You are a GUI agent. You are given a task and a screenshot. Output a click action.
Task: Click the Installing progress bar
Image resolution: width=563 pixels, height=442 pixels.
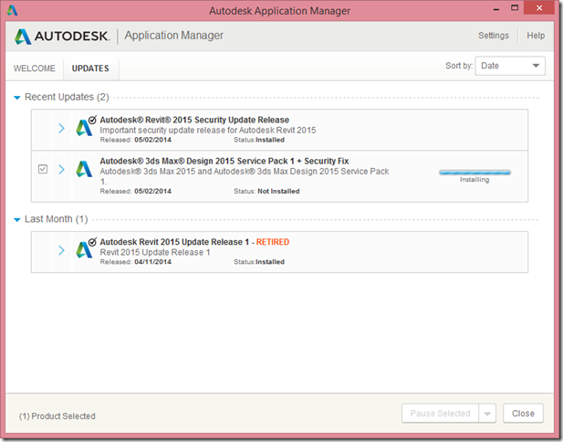point(474,172)
